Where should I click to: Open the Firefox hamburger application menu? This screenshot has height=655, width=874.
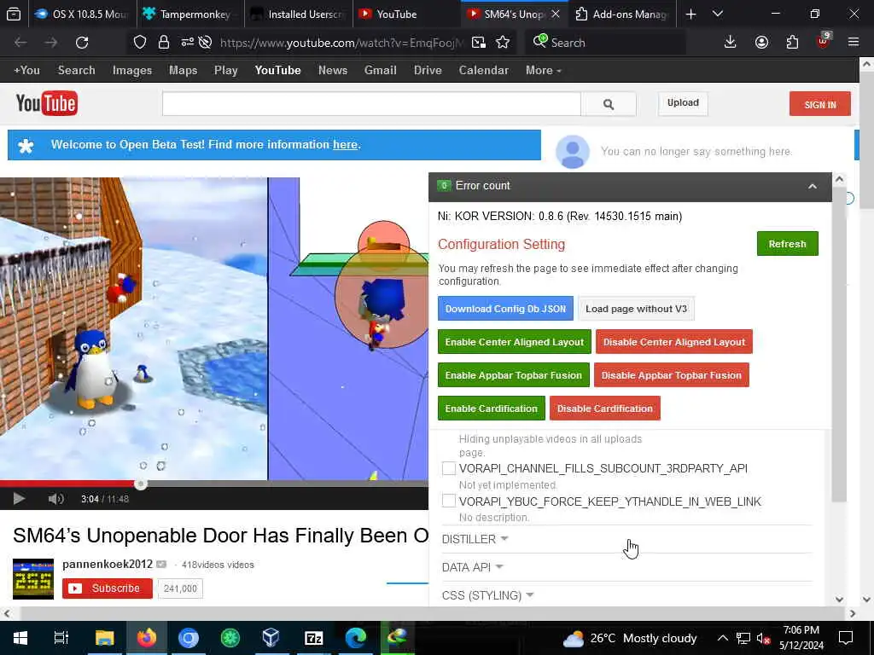coord(853,42)
